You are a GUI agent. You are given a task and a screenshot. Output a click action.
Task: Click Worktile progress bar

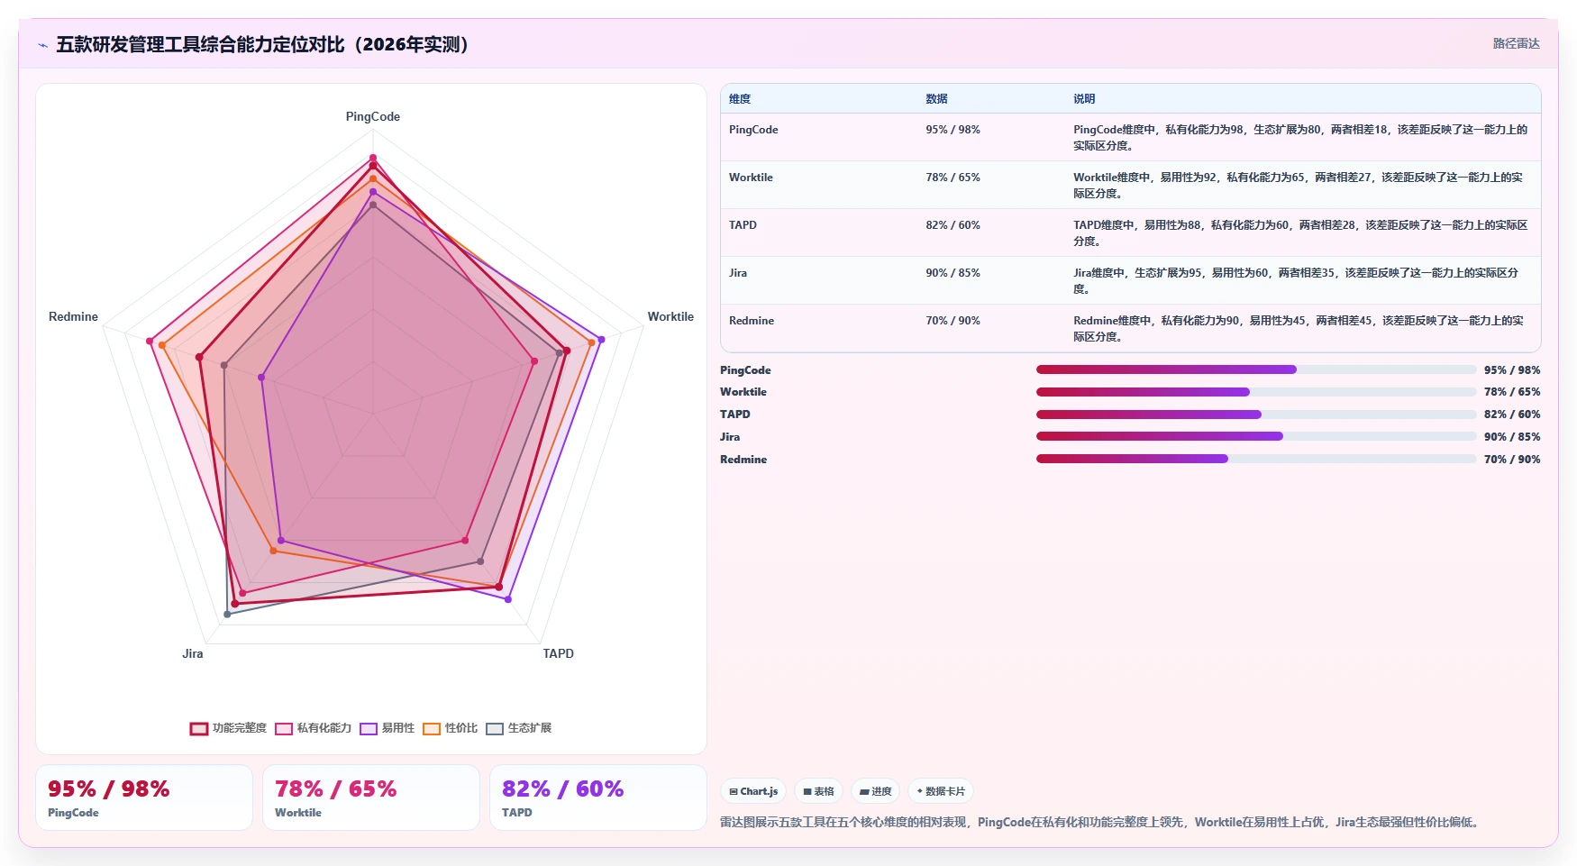click(1256, 392)
